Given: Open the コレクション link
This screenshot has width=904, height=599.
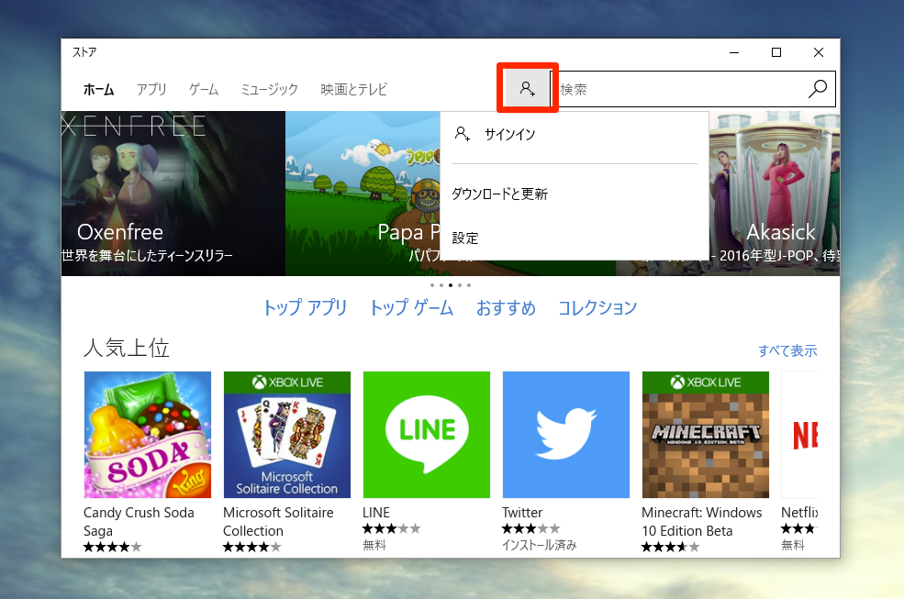Looking at the screenshot, I should tap(597, 308).
